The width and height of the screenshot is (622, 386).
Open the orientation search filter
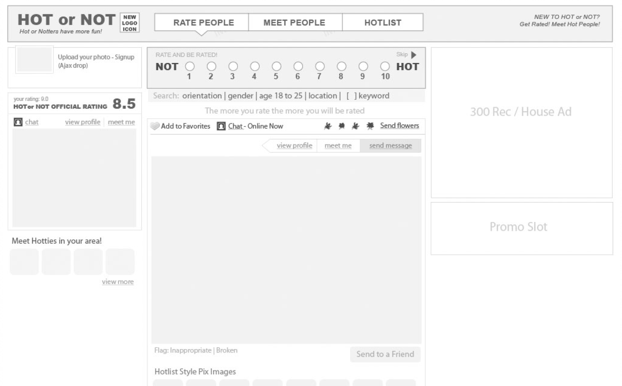click(202, 96)
